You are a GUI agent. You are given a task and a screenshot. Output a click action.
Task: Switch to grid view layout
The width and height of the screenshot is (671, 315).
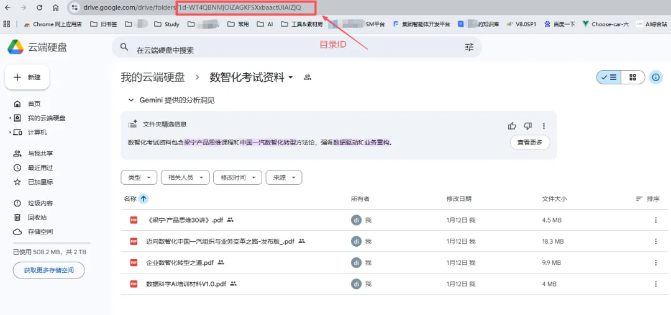click(633, 78)
